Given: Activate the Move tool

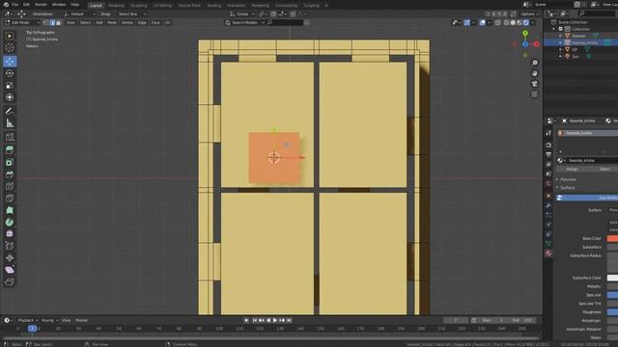Looking at the screenshot, I should tap(10, 61).
